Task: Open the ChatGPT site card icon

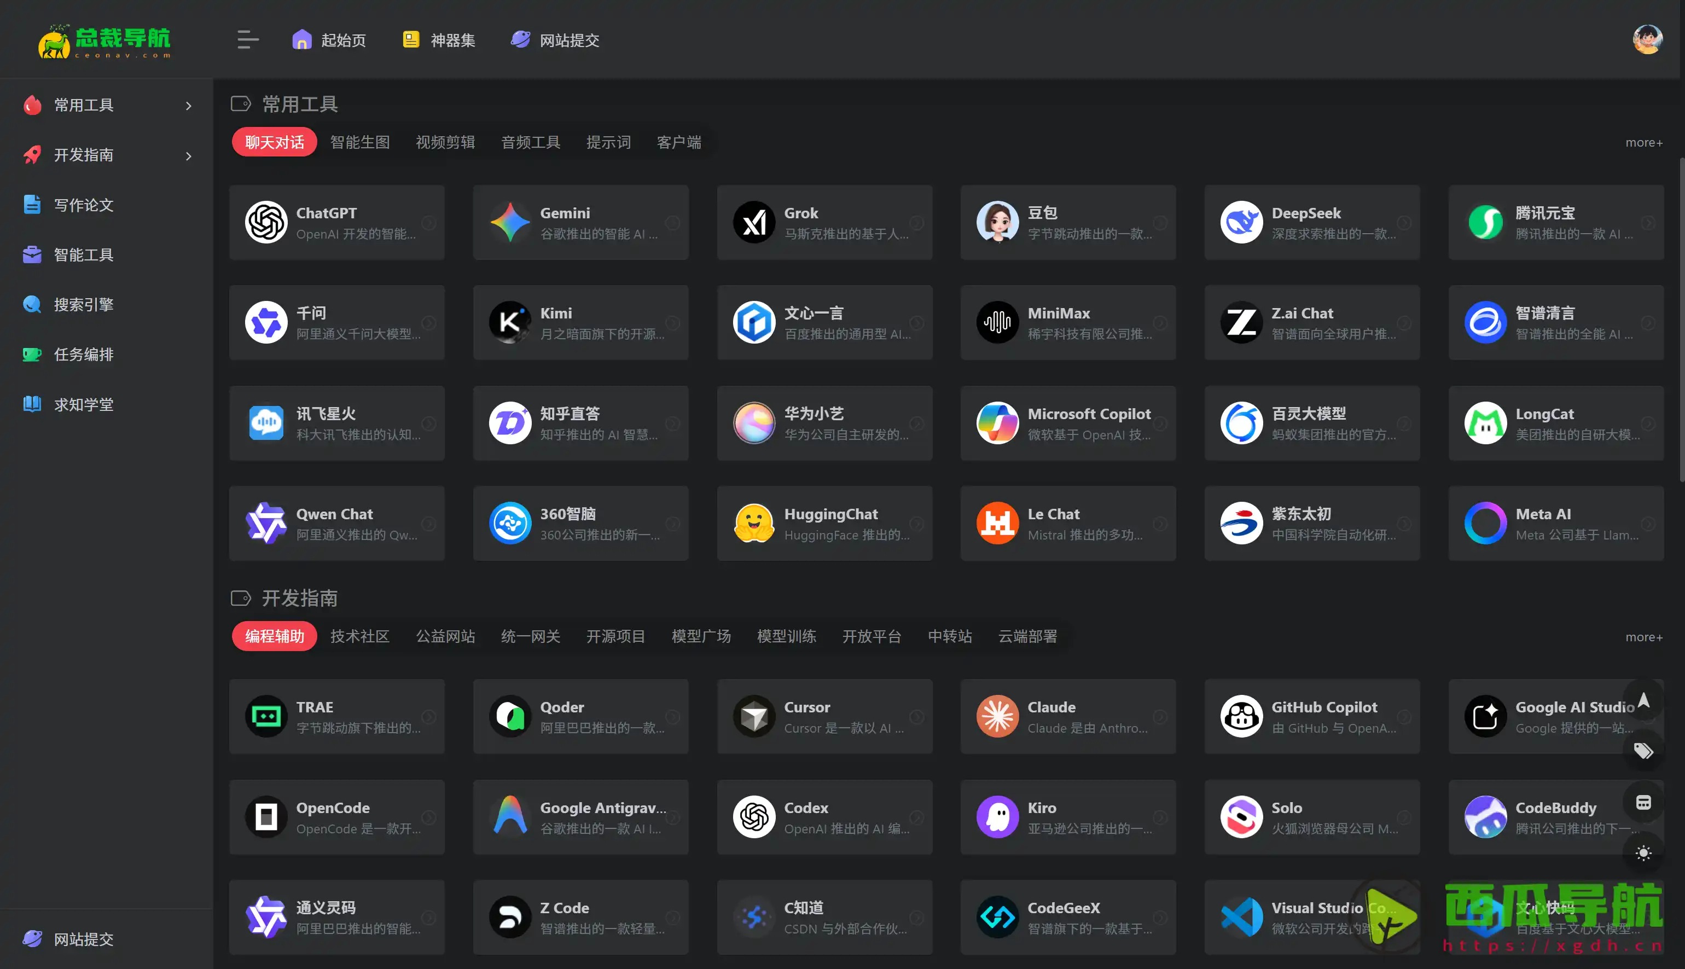Action: [x=266, y=222]
